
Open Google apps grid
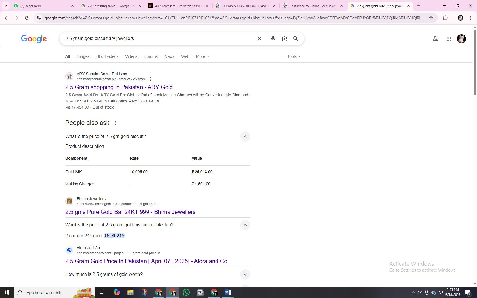[x=449, y=39]
